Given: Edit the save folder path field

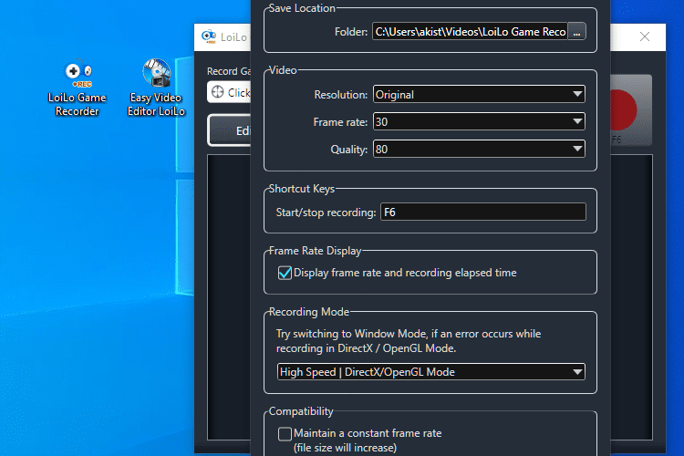Looking at the screenshot, I should coord(470,31).
